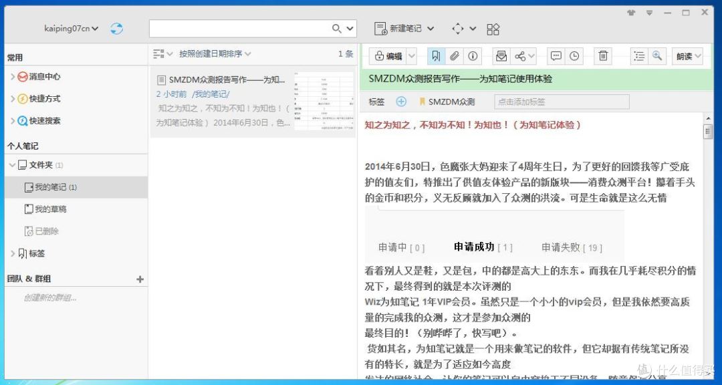Click the 申请失败 tab in note image

(x=572, y=248)
